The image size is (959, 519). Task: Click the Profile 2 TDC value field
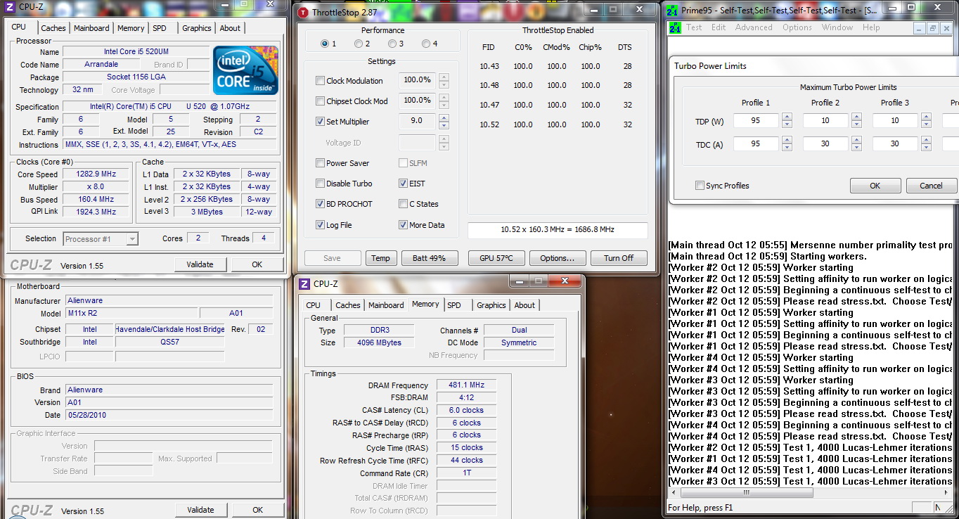(x=826, y=143)
